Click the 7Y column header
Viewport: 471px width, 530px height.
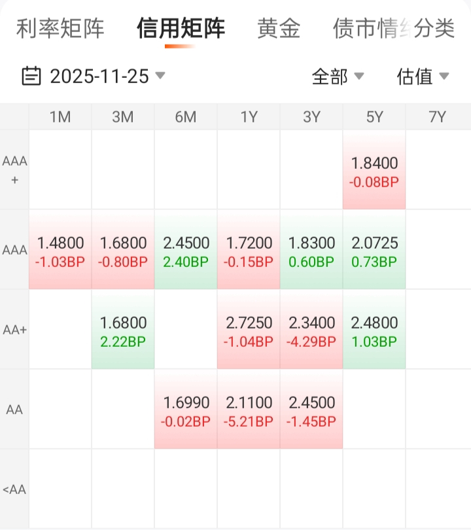point(437,117)
